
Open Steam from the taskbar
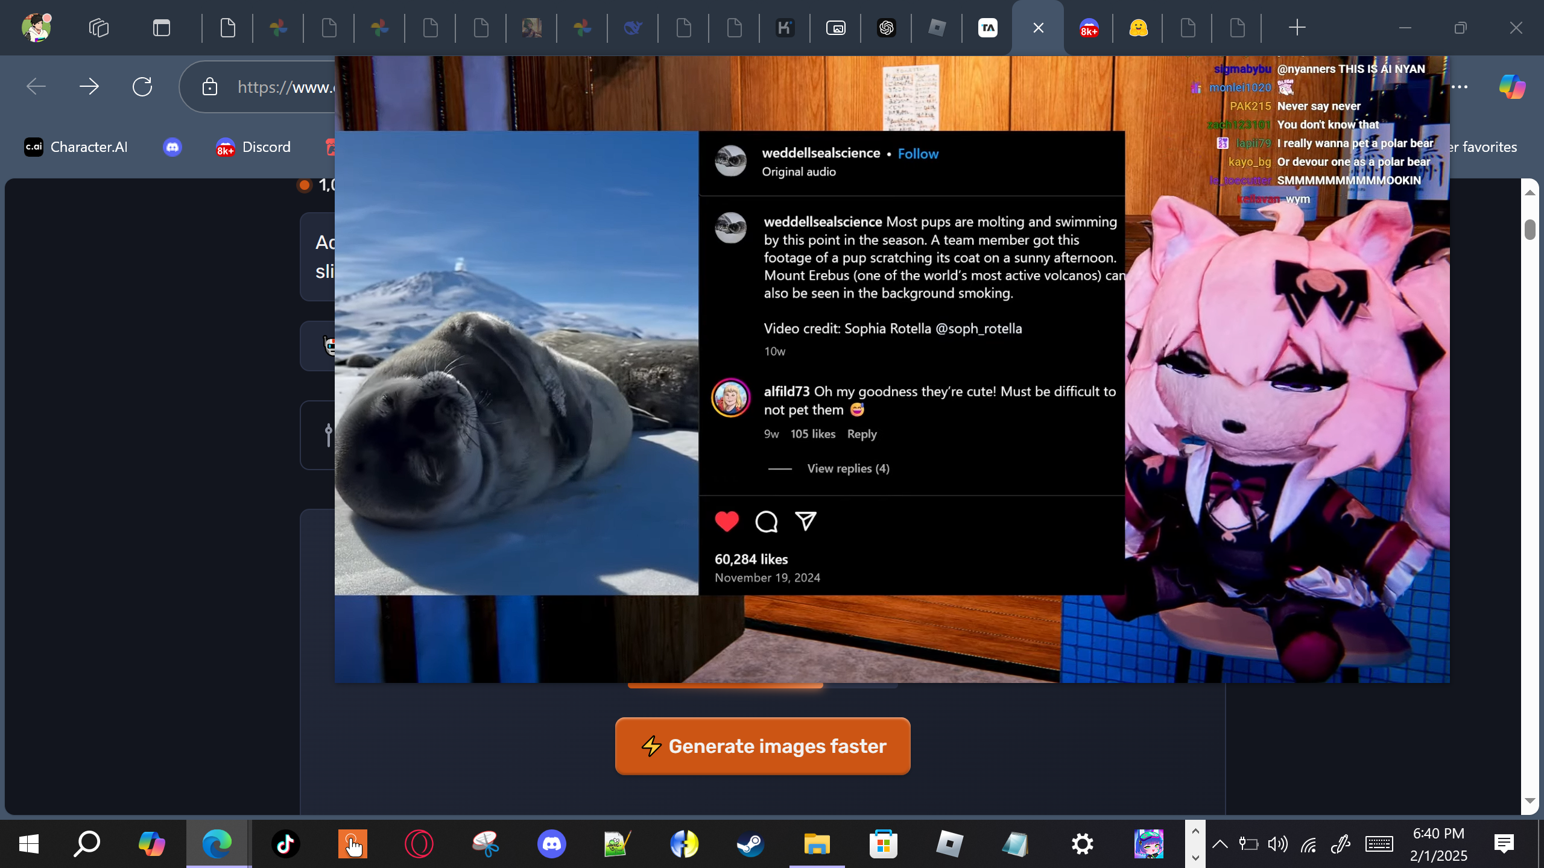click(750, 844)
